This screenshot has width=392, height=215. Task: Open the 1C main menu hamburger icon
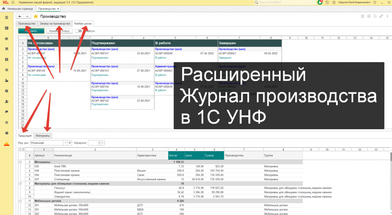coord(13,2)
